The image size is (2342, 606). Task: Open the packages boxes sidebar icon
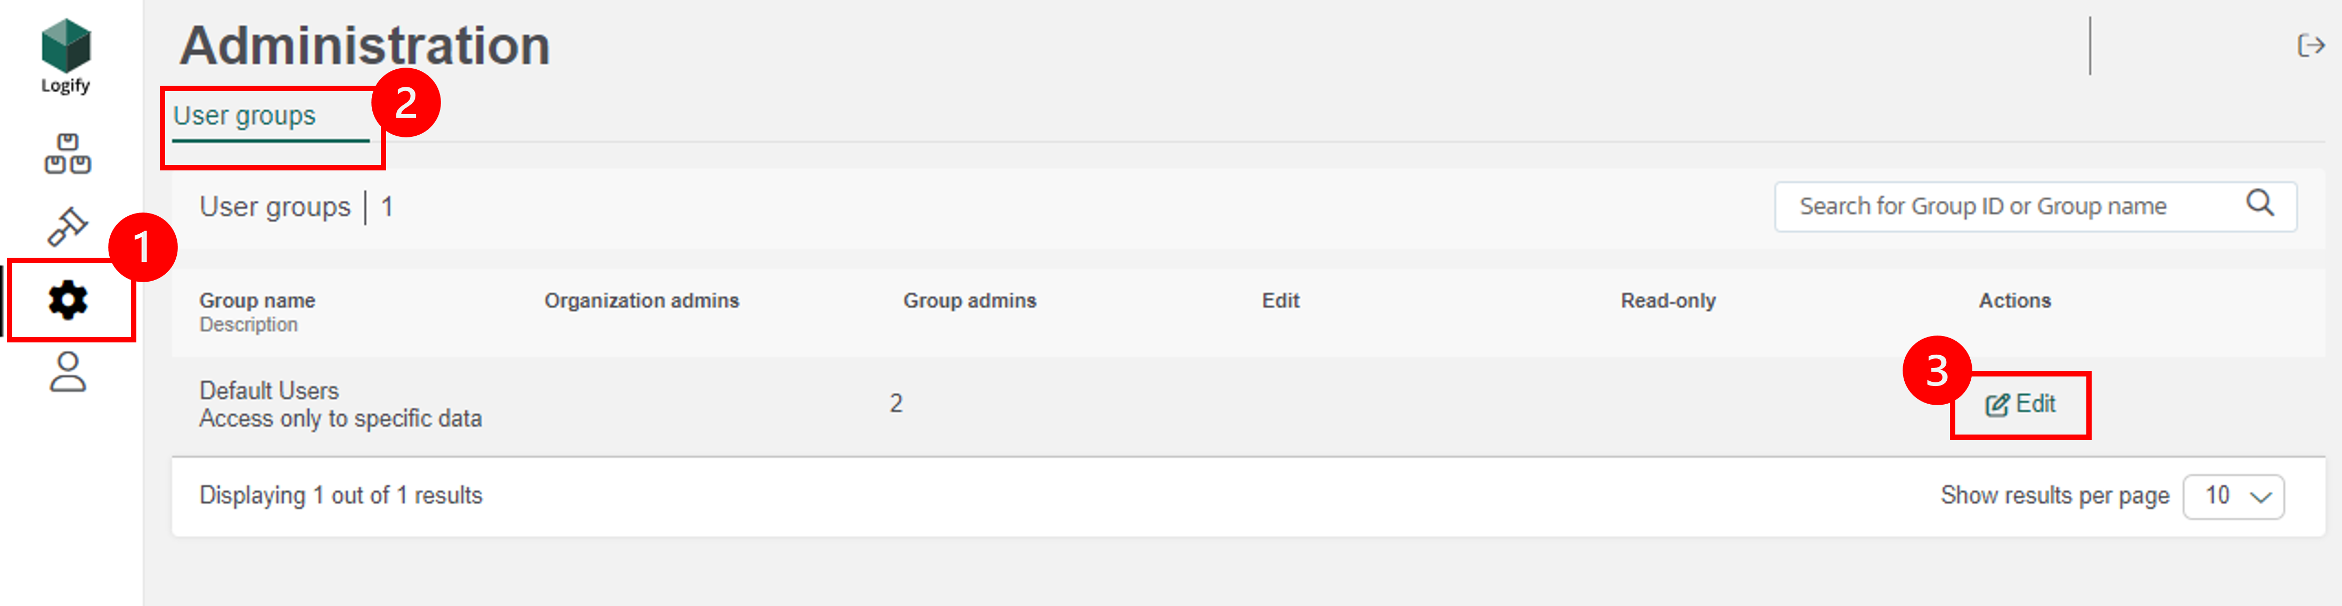(x=67, y=153)
